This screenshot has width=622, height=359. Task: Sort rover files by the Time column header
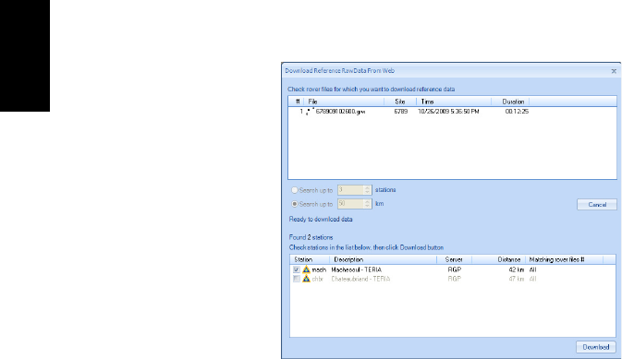pyautogui.click(x=454, y=102)
